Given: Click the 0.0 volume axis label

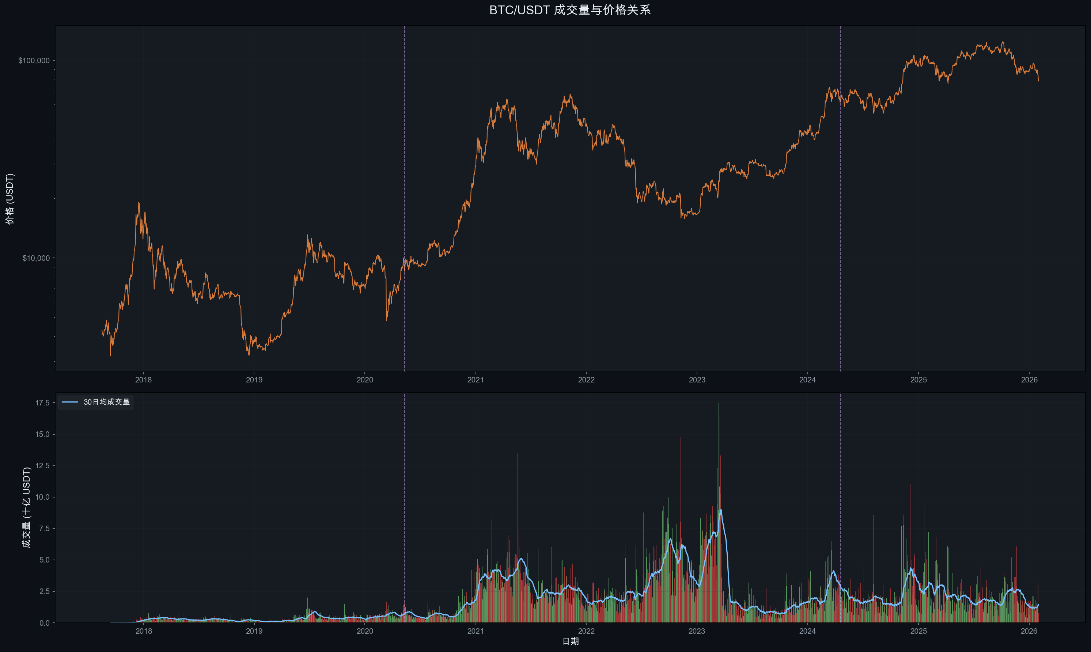Looking at the screenshot, I should tap(44, 623).
